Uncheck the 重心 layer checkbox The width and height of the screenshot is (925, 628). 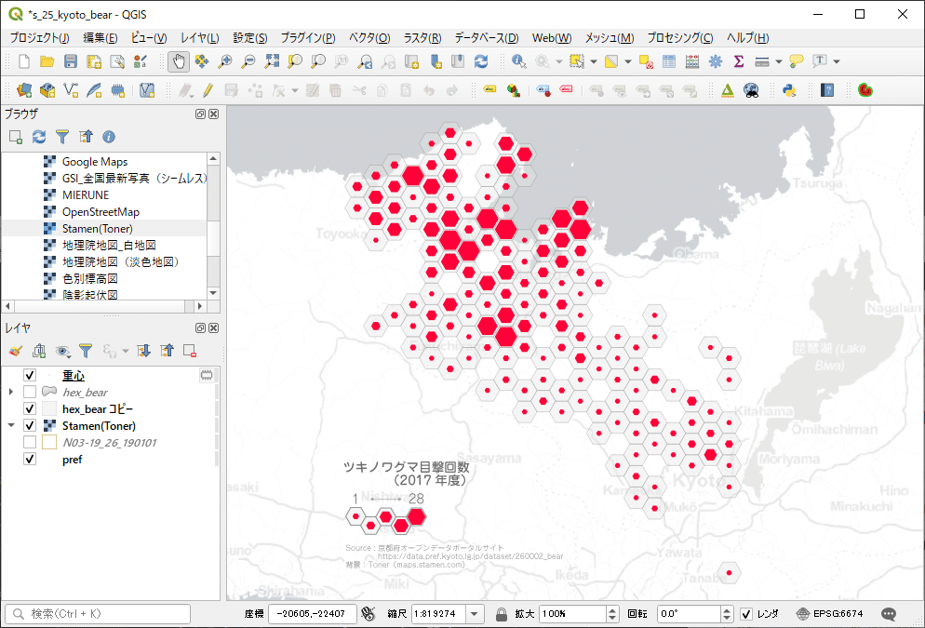(x=30, y=375)
